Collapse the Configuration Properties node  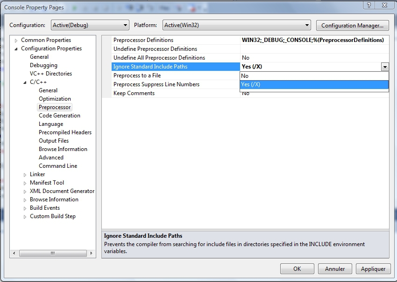16,49
